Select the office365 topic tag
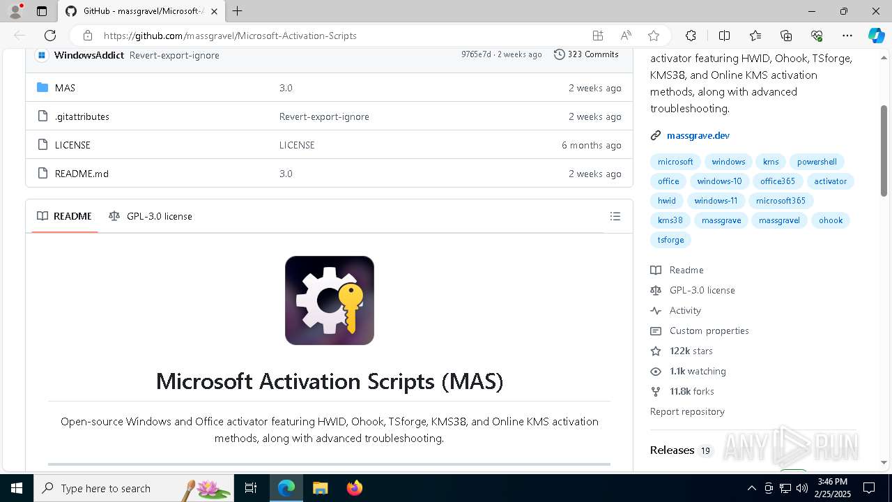Viewport: 892px width, 502px height. click(x=778, y=181)
